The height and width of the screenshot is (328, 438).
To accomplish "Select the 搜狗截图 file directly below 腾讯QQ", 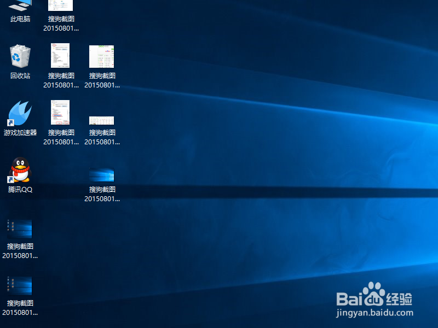I will click(x=20, y=239).
